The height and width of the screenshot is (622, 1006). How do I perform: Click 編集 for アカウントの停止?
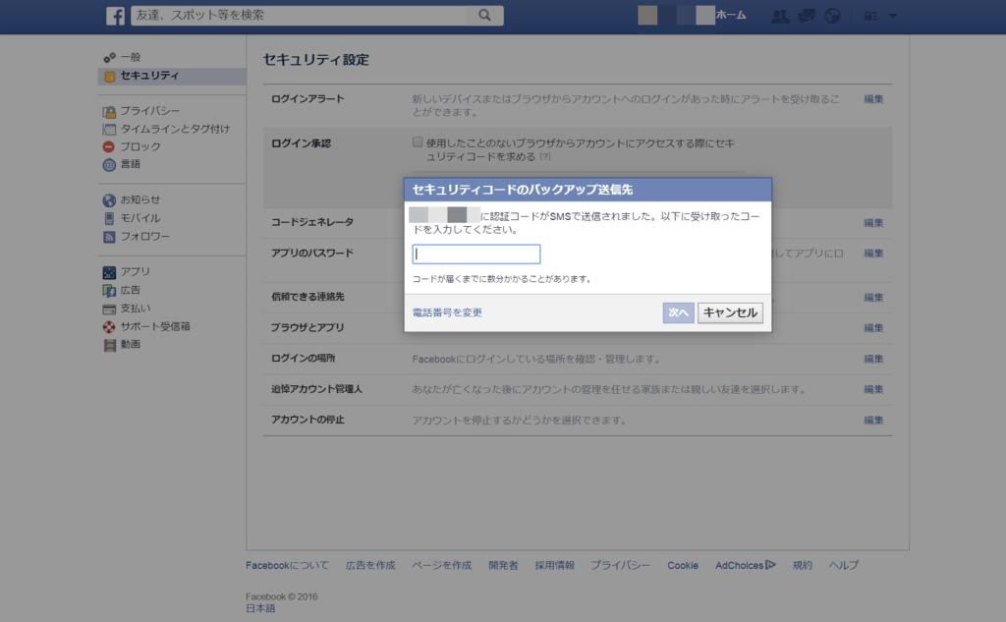pos(873,420)
